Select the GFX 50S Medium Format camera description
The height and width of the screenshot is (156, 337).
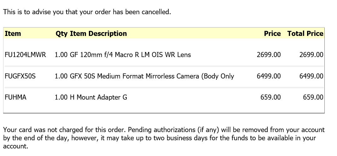(x=152, y=76)
